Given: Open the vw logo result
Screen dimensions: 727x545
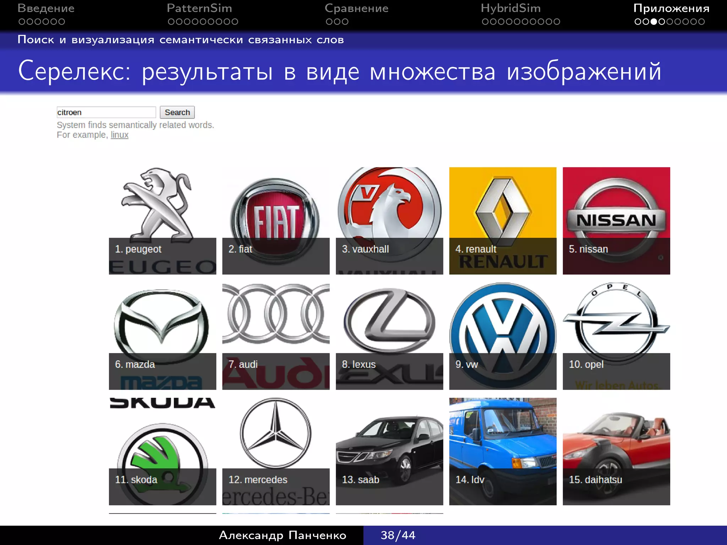Looking at the screenshot, I should 503,336.
